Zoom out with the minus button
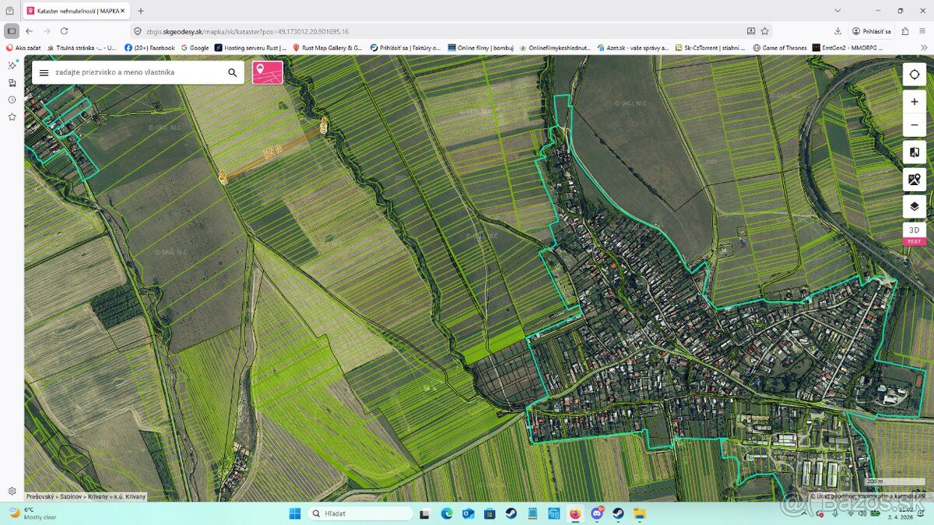Screen dimensions: 934x525 coord(914,124)
